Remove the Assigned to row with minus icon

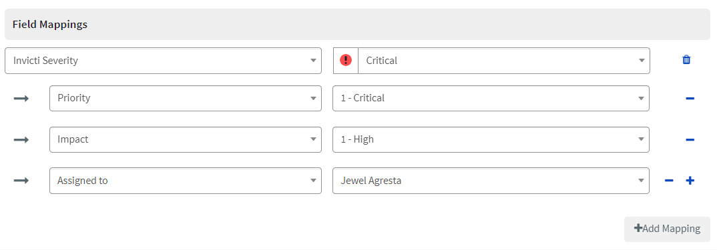[x=668, y=181]
